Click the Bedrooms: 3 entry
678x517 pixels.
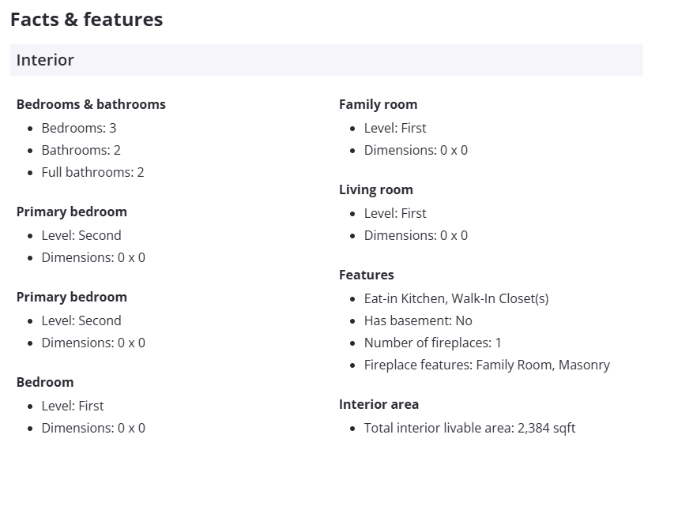coord(79,128)
